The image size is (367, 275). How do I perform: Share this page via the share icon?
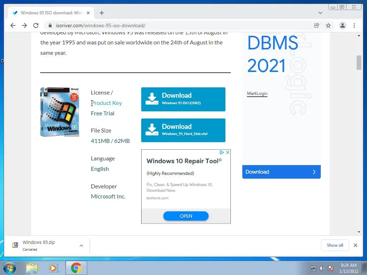point(317,25)
